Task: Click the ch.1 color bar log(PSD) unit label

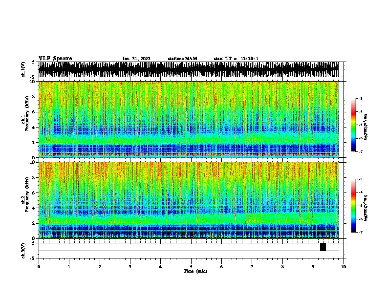Action: [x=366, y=127]
